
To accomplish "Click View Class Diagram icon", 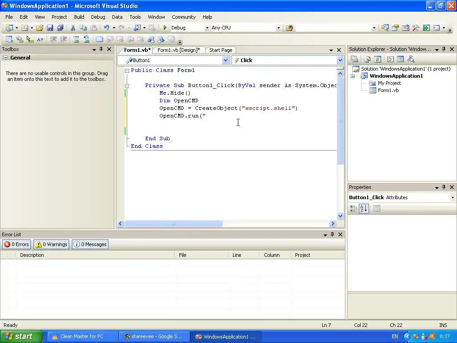I will (x=411, y=59).
